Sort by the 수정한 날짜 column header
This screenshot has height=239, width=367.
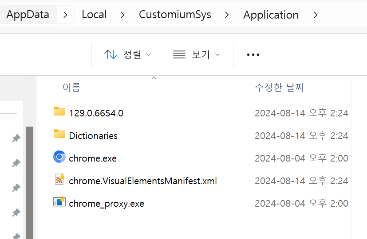click(x=280, y=88)
